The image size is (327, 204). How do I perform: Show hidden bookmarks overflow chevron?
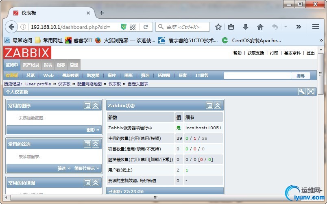tap(321, 40)
